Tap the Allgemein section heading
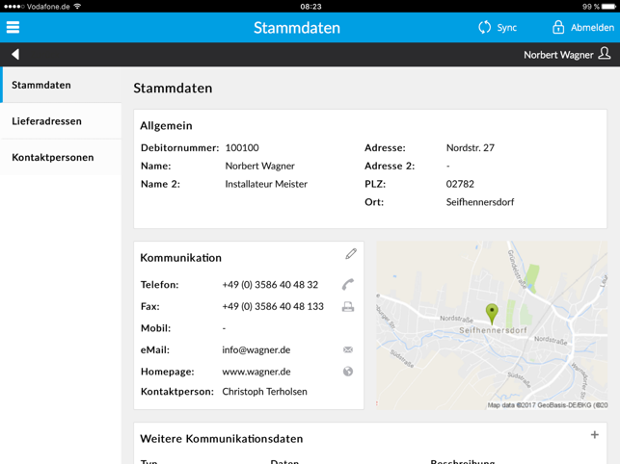 [x=166, y=125]
